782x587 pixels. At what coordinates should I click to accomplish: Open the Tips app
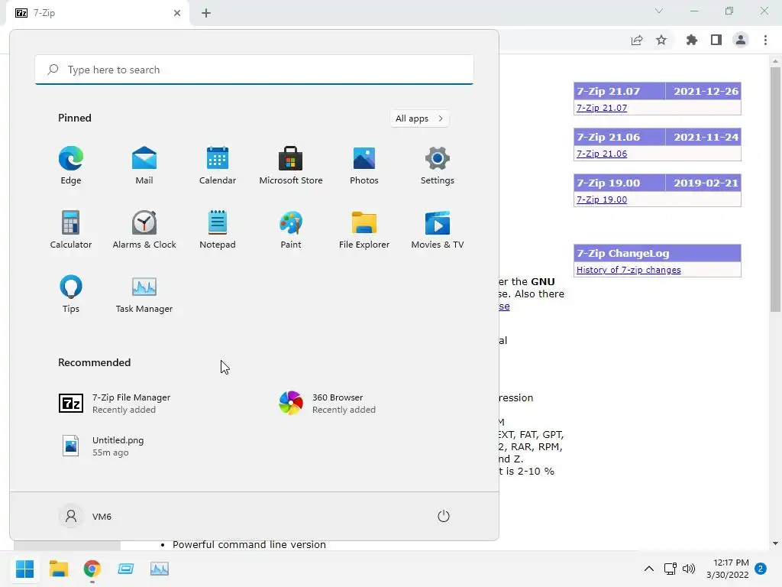click(x=71, y=294)
